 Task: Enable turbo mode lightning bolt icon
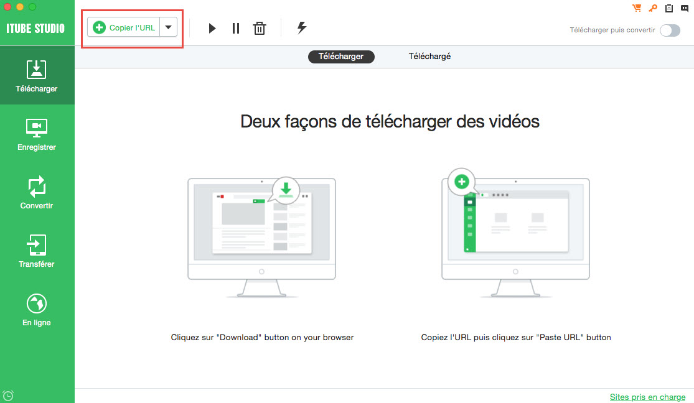[x=301, y=27]
